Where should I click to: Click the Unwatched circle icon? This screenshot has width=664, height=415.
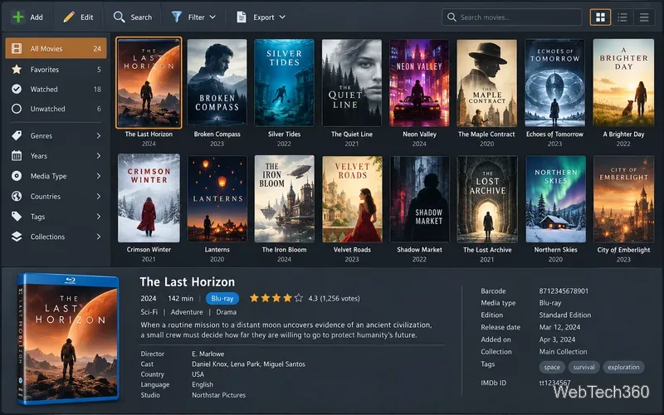tap(17, 109)
